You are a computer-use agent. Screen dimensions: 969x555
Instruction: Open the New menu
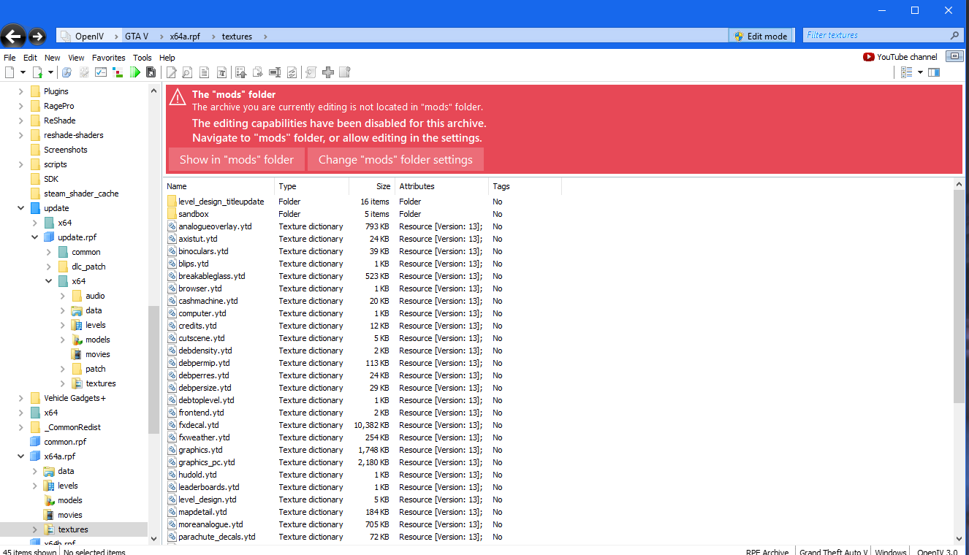coord(53,58)
